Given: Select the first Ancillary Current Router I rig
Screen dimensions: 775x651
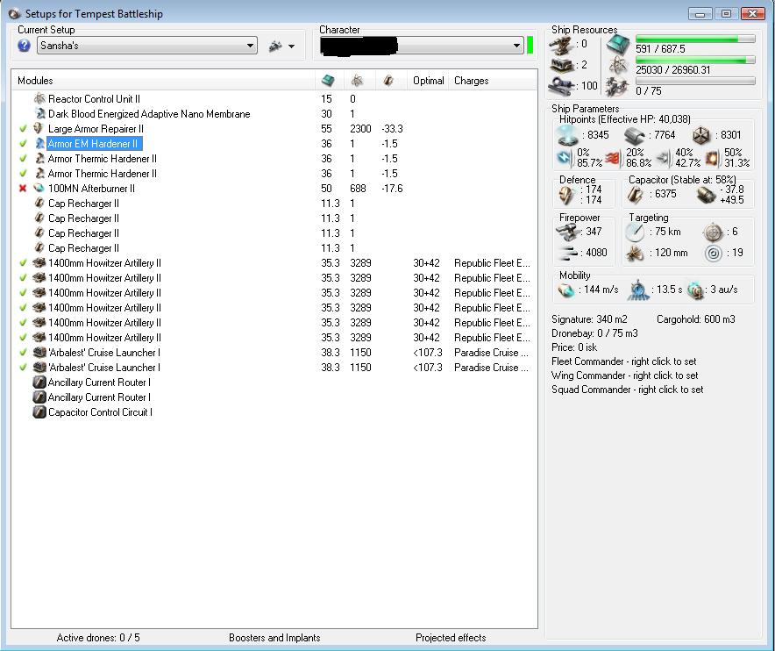Looking at the screenshot, I should pos(99,383).
